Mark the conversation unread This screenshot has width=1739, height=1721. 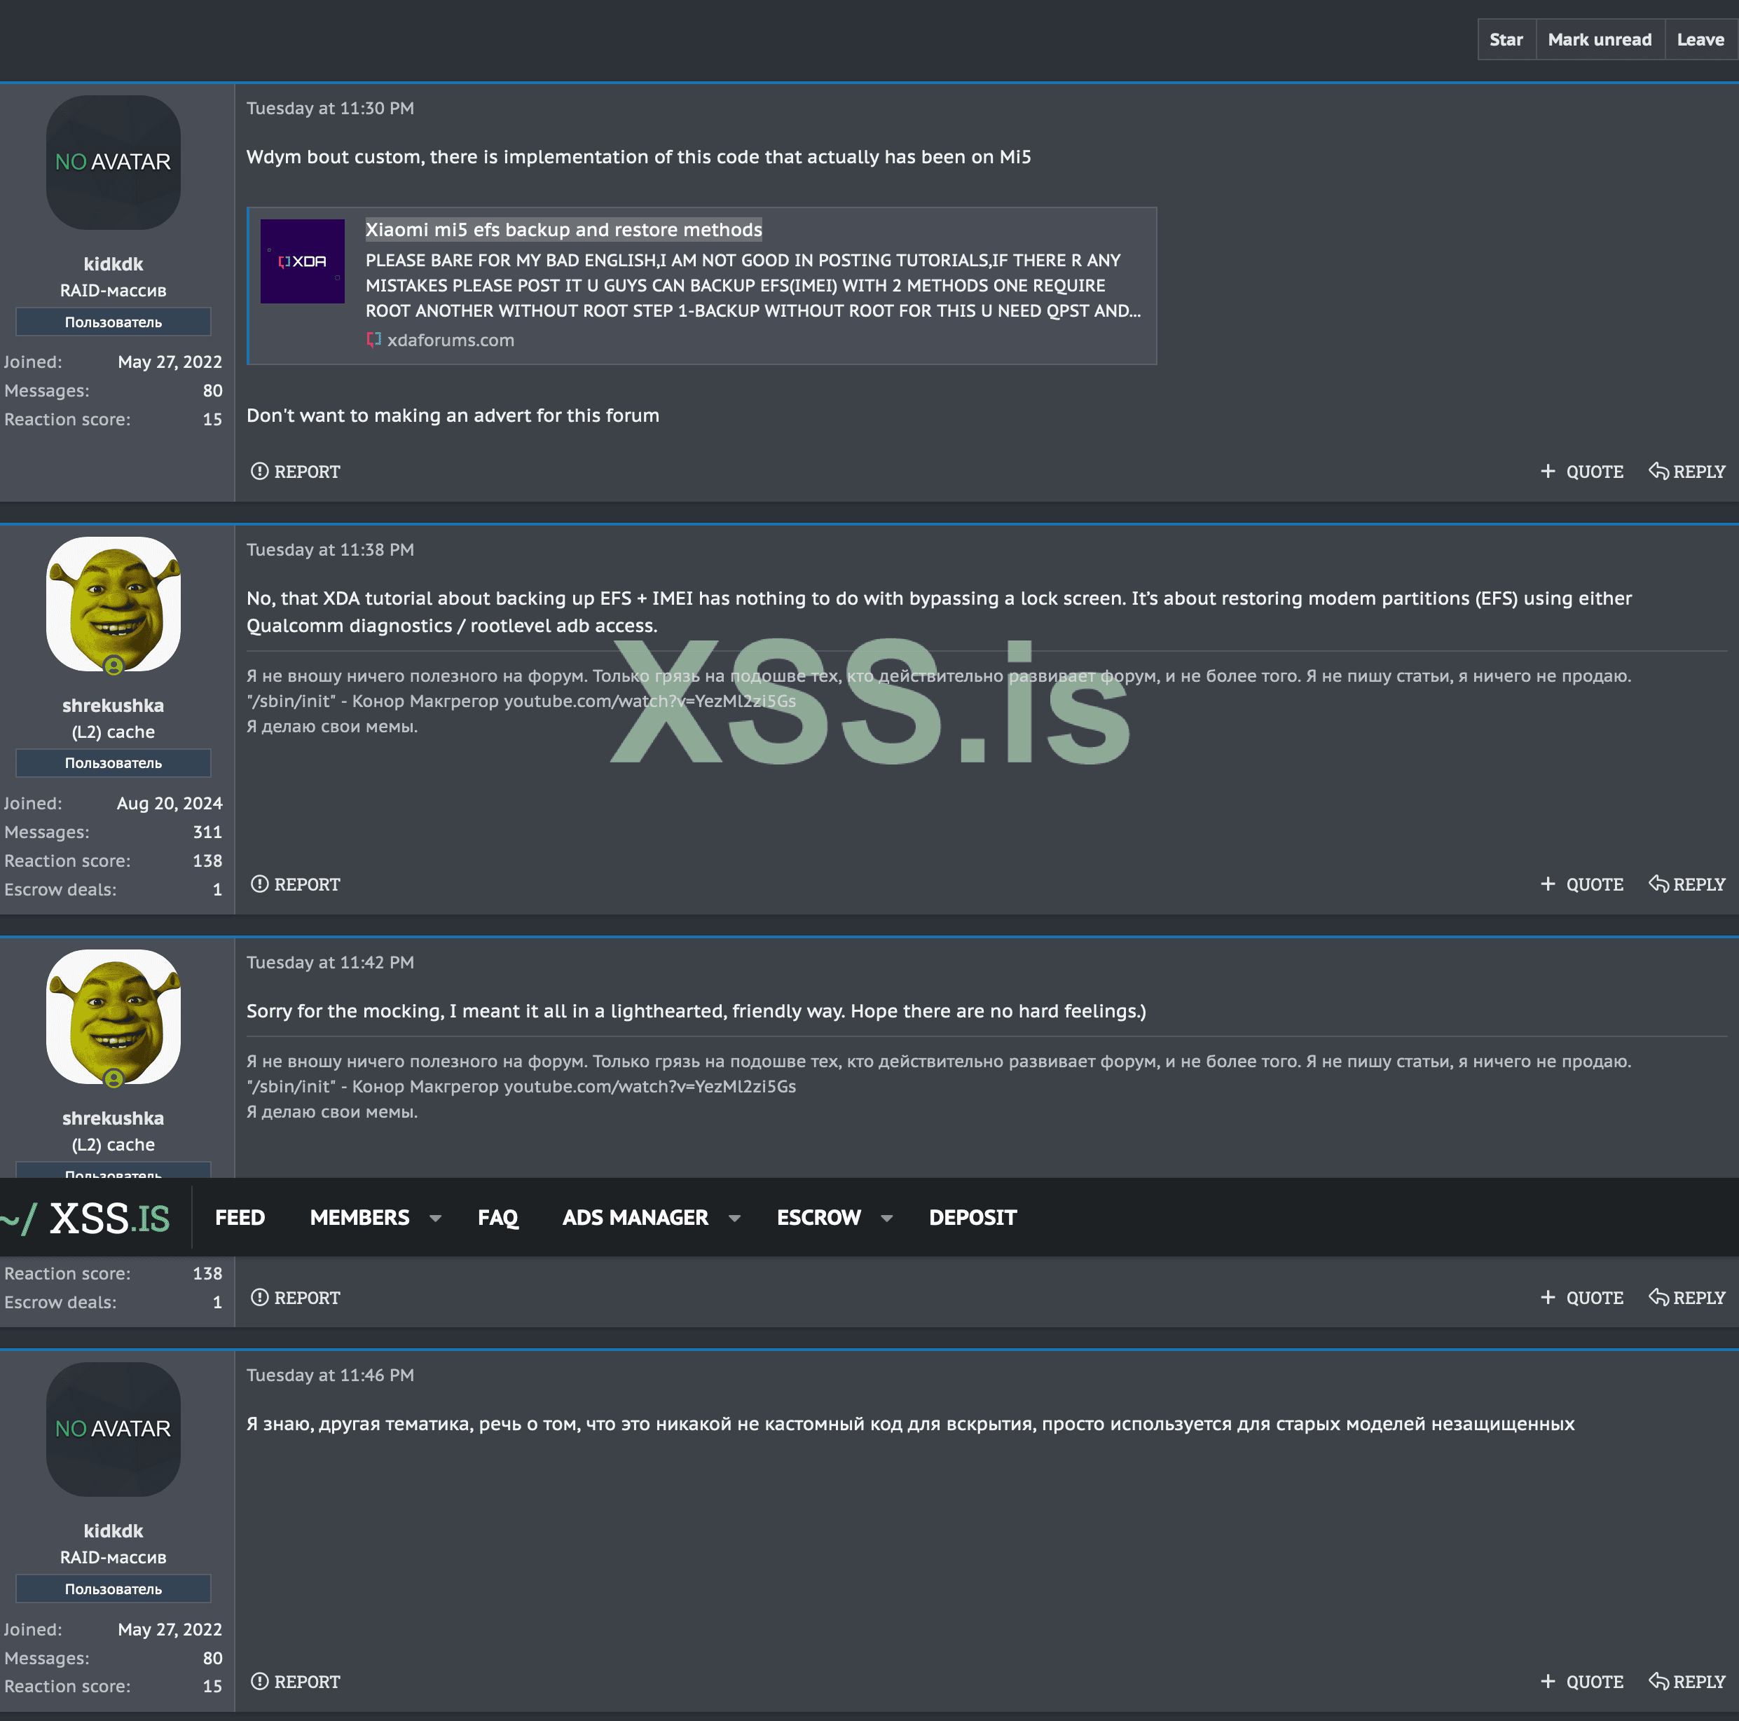(x=1600, y=40)
